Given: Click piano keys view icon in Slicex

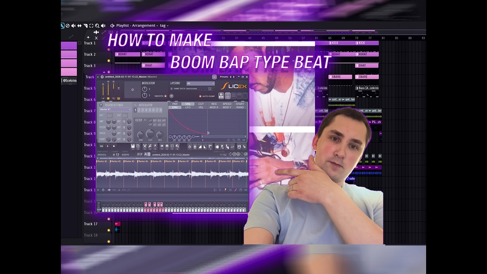Looking at the screenshot, I should [221, 96].
